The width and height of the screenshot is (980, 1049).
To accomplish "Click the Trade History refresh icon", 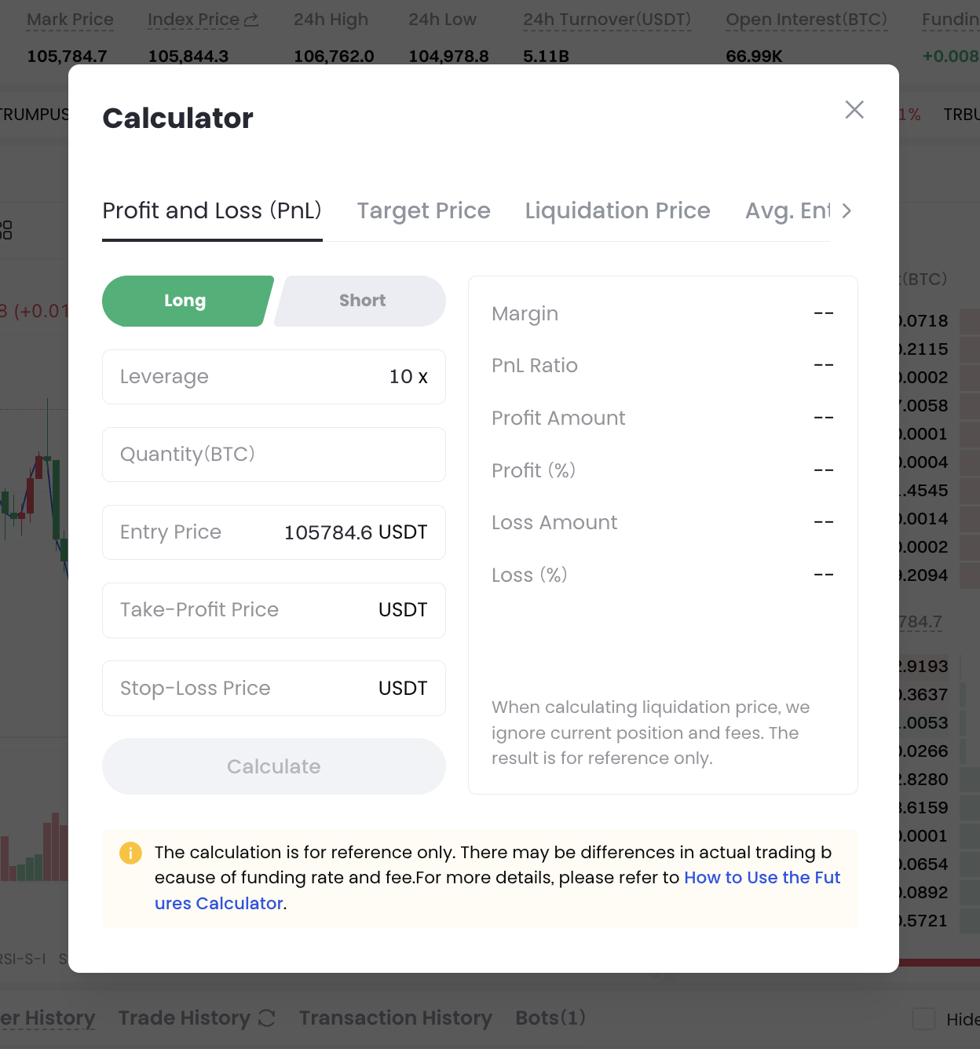I will click(267, 1018).
